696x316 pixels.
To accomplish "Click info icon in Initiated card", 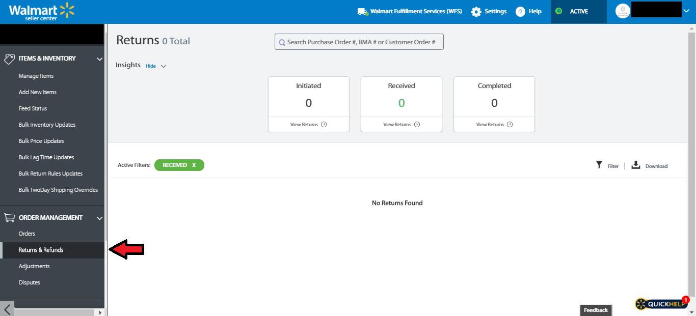I will (x=324, y=124).
